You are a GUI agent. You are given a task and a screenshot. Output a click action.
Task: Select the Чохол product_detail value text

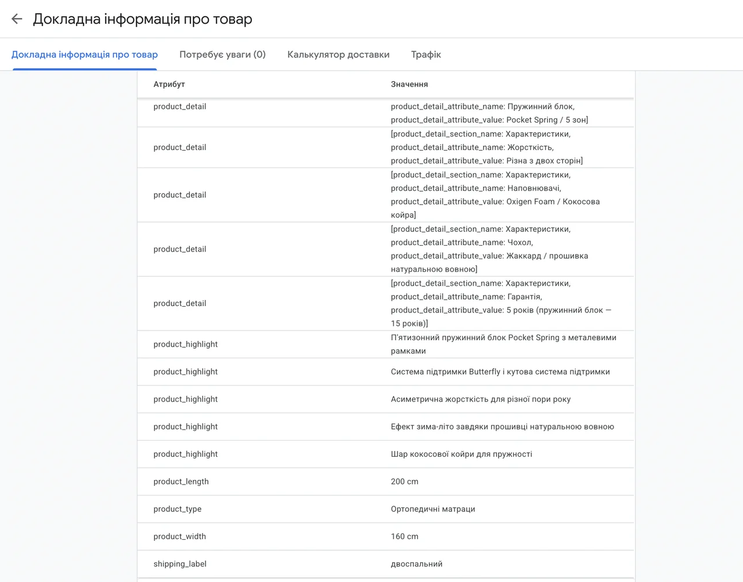[x=489, y=249]
